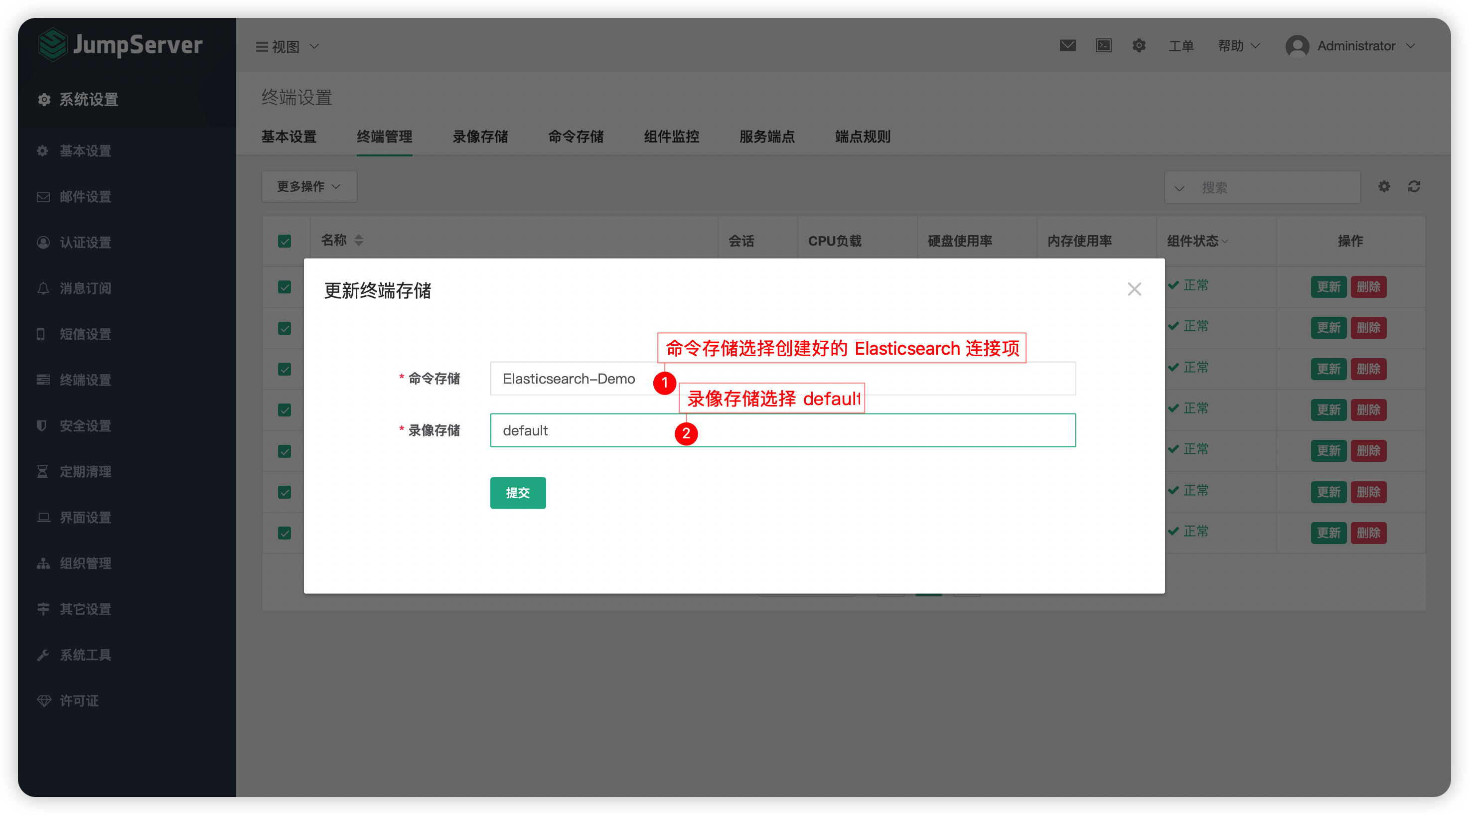Toggle the select-all checkbox in table header
Image resolution: width=1469 pixels, height=815 pixels.
click(285, 241)
